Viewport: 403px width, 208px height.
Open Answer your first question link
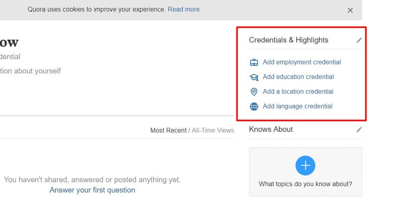coord(92,190)
